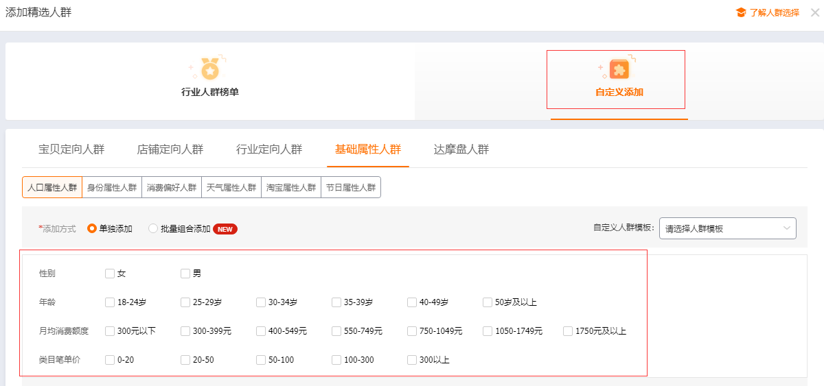This screenshot has height=386, width=824.
Task: Check the 女 gender checkbox
Action: (110, 274)
